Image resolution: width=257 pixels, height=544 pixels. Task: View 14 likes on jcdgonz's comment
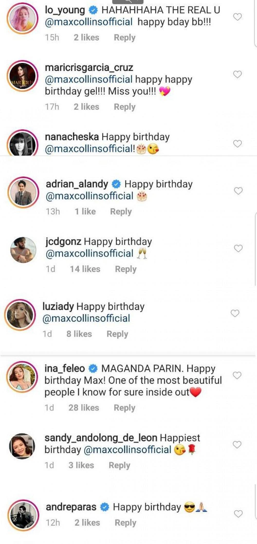(x=85, y=269)
